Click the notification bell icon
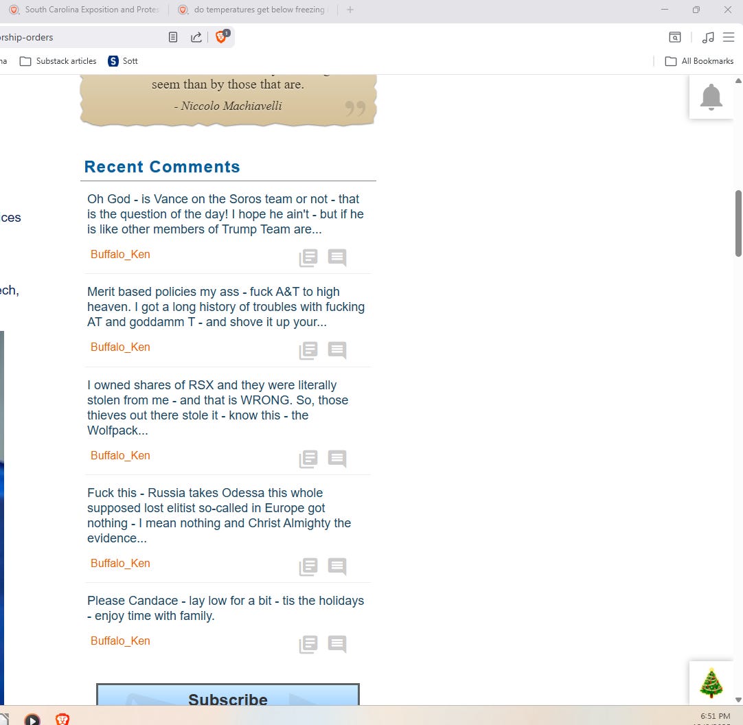Screen dimensions: 743x725 click(711, 97)
